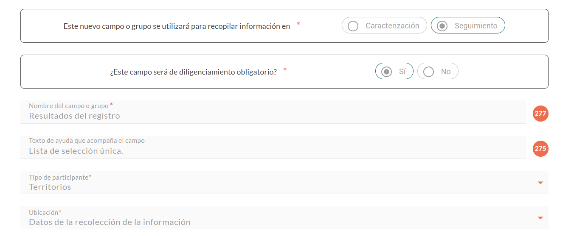Screen dimensions: 574x236
Task: Expand the Tipo de participante dropdown arrow
Action: click(540, 183)
